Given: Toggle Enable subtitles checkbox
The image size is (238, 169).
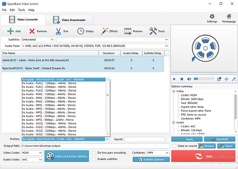Looking at the screenshot, I should [94, 159].
